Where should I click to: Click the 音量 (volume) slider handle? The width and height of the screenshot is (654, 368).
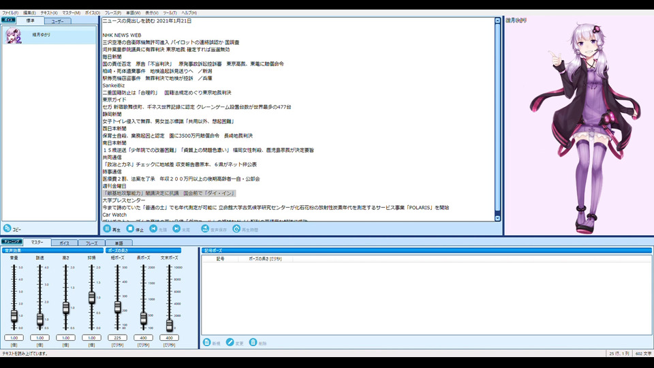pyautogui.click(x=14, y=316)
